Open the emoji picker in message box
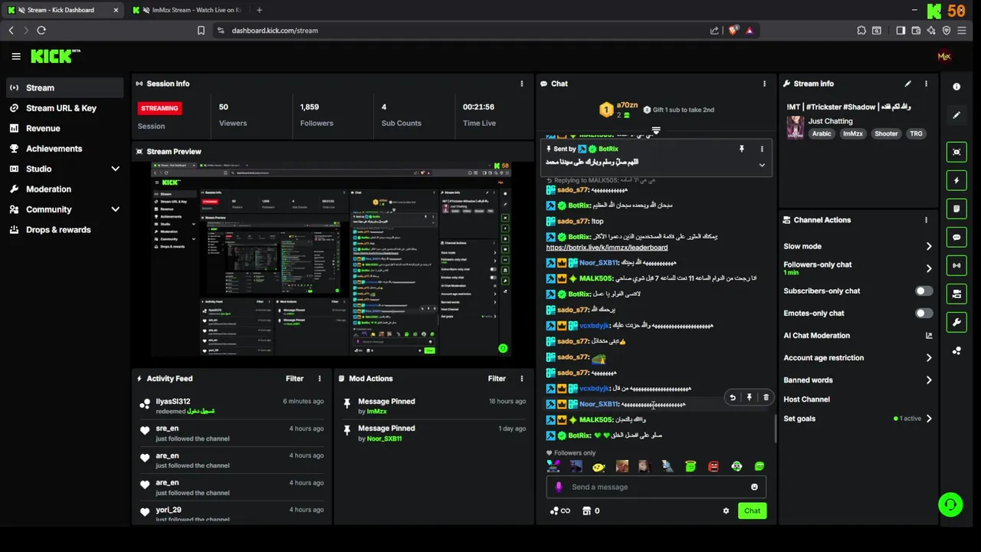The image size is (981, 552). 754,487
